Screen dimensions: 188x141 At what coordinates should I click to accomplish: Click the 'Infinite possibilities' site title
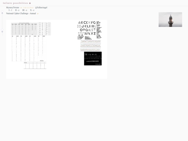point(15,3)
